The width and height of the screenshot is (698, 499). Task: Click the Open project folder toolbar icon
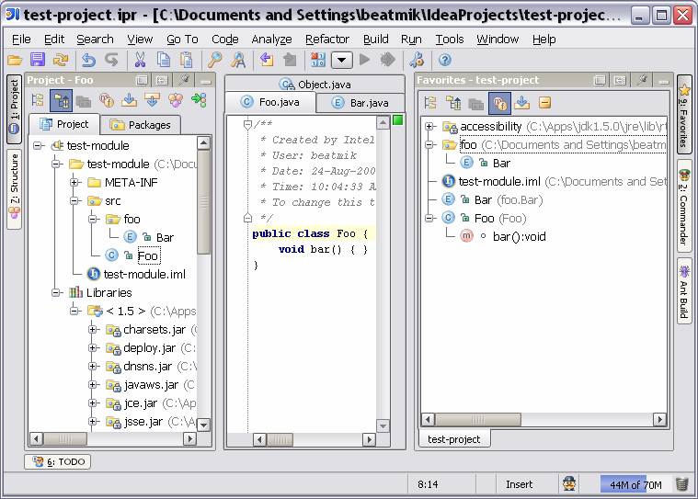[x=15, y=60]
